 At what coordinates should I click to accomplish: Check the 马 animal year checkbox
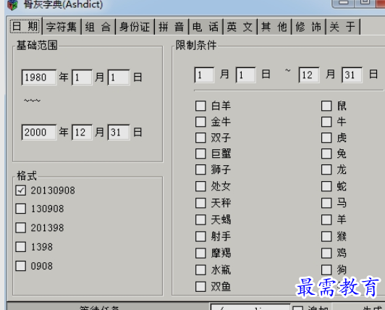(326, 203)
